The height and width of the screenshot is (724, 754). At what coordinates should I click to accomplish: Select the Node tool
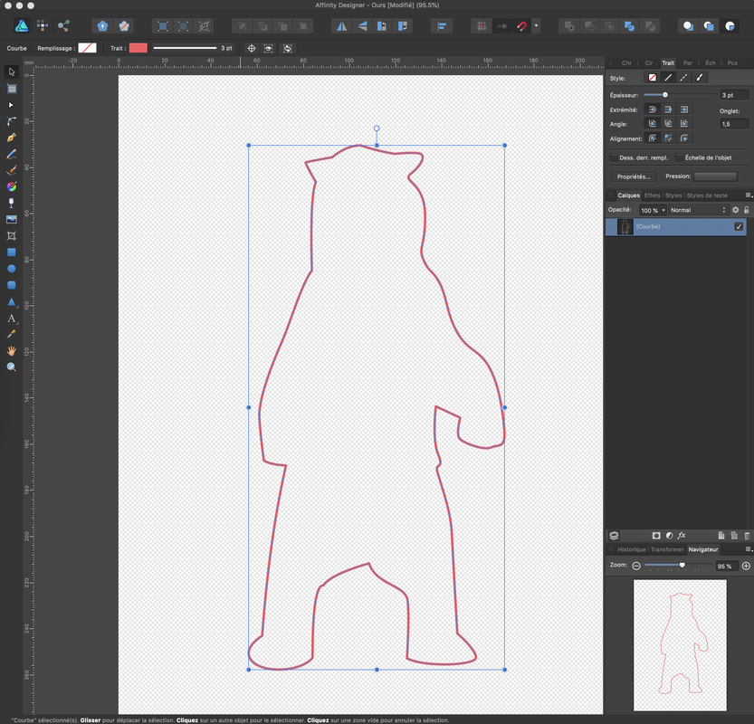(12, 105)
